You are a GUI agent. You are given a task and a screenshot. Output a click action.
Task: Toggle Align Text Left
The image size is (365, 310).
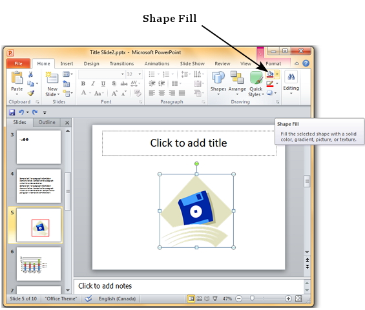click(152, 94)
